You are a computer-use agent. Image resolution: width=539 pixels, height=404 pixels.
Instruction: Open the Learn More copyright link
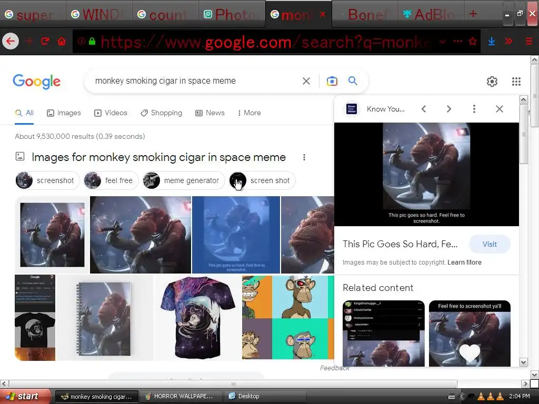[x=464, y=262]
